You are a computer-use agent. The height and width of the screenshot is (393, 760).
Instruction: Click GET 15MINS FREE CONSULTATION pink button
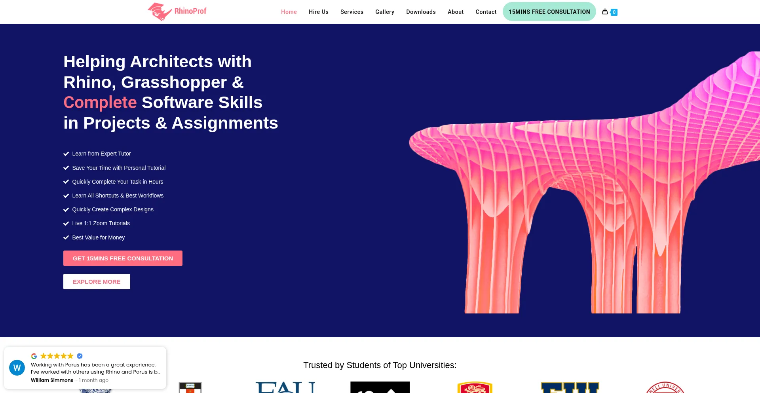(123, 258)
